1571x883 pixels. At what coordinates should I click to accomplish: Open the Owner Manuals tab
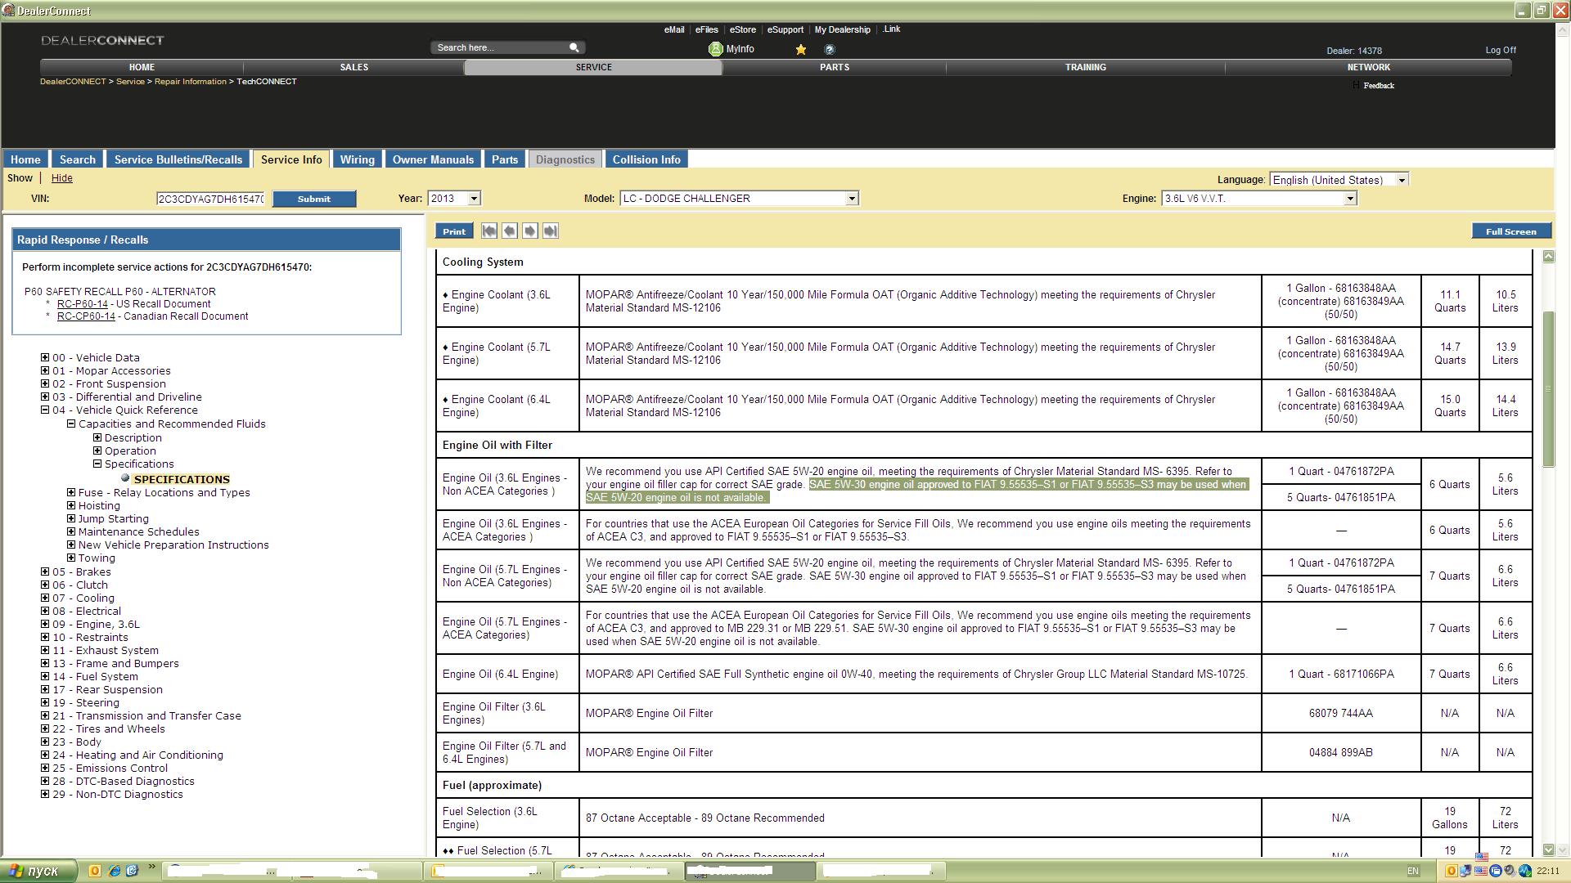(x=433, y=159)
